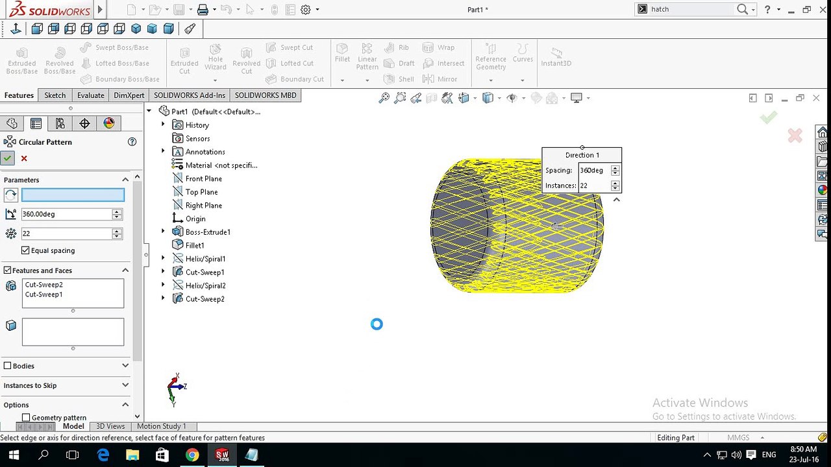Open the SOLIDWORKS menu flyout arrow

[100, 10]
